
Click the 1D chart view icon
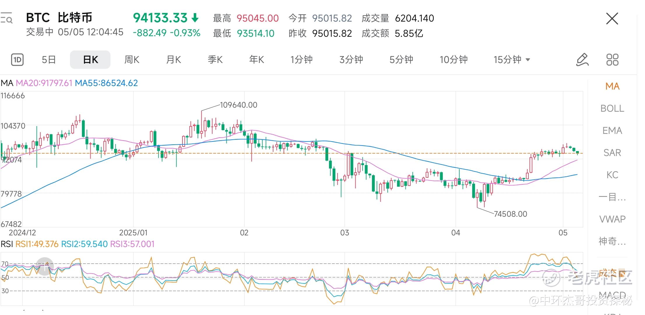click(17, 60)
